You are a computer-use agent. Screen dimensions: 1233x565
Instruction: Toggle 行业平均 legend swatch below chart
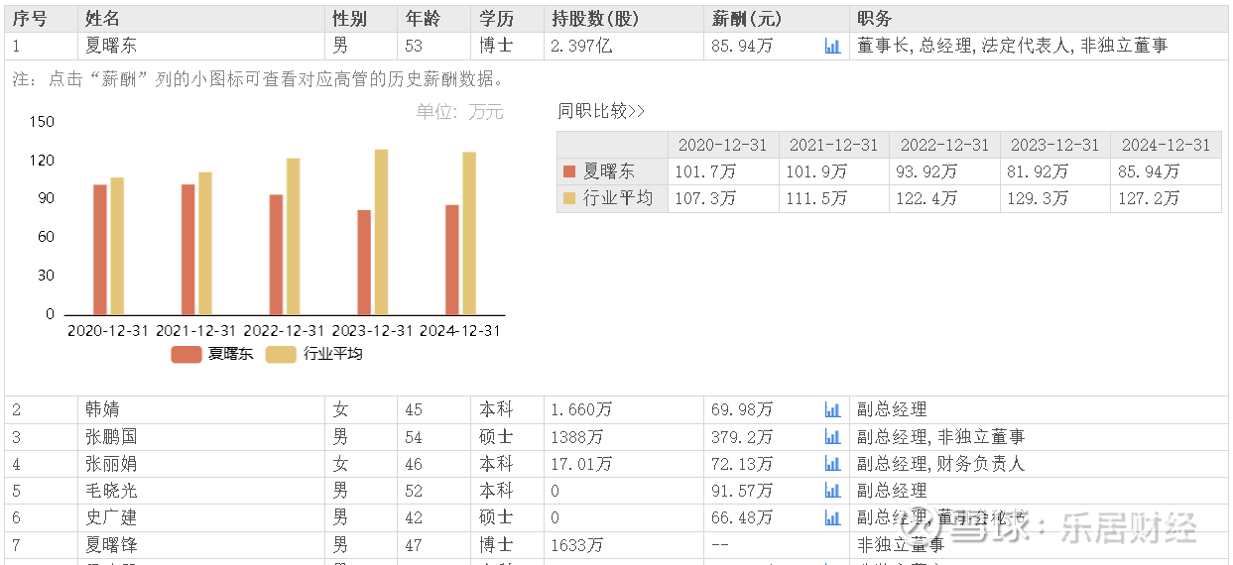[x=282, y=354]
